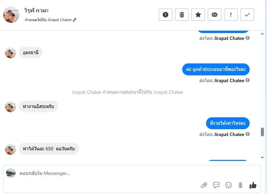Screen dimensions: 267x194
Task: Click the help icon beside first Jirapat Chalee sender label
Action: coord(248,38)
